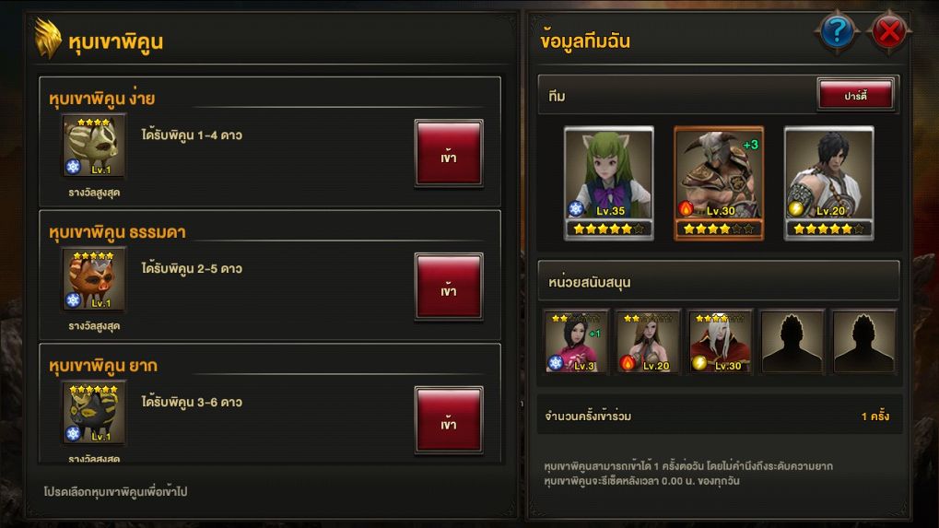Enter หุบเขาพิคูน ยาก hard dungeon

[449, 420]
